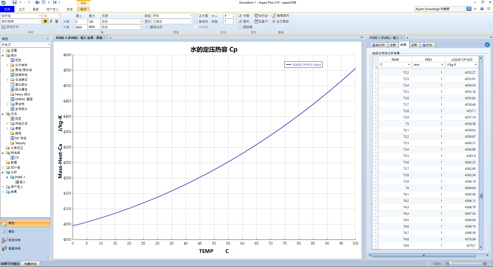Expand the Settings (设置) tree node
Viewport: 493px width, 267px height.
pos(3,51)
